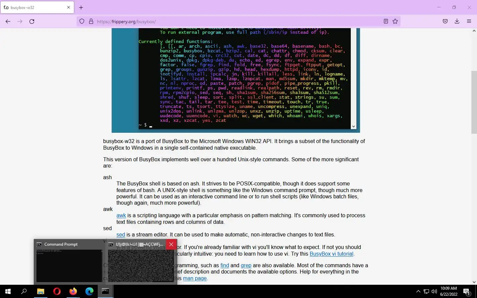Open File Explorer from taskbar
477x298 pixels.
[40, 291]
